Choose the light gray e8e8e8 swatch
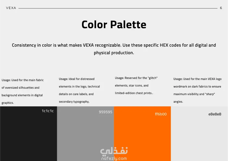 pyautogui.click(x=199, y=133)
